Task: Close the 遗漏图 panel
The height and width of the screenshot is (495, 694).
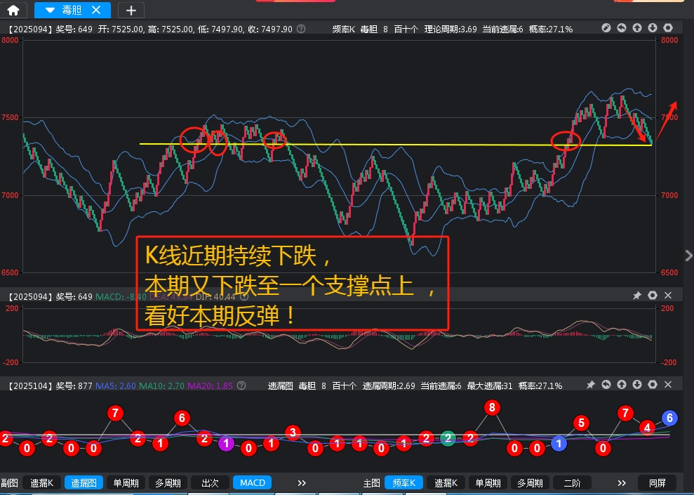Action: (668, 385)
